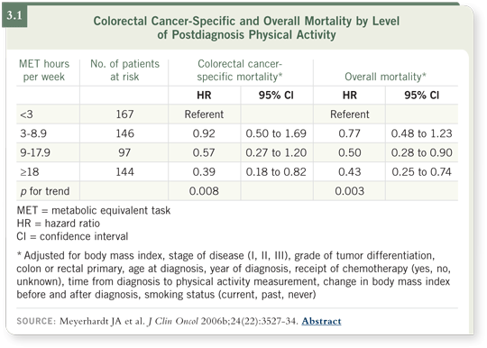Image resolution: width=487 pixels, height=348 pixels.
Task: Click Colorectal cancer-specific mortality column header
Action: point(240,70)
